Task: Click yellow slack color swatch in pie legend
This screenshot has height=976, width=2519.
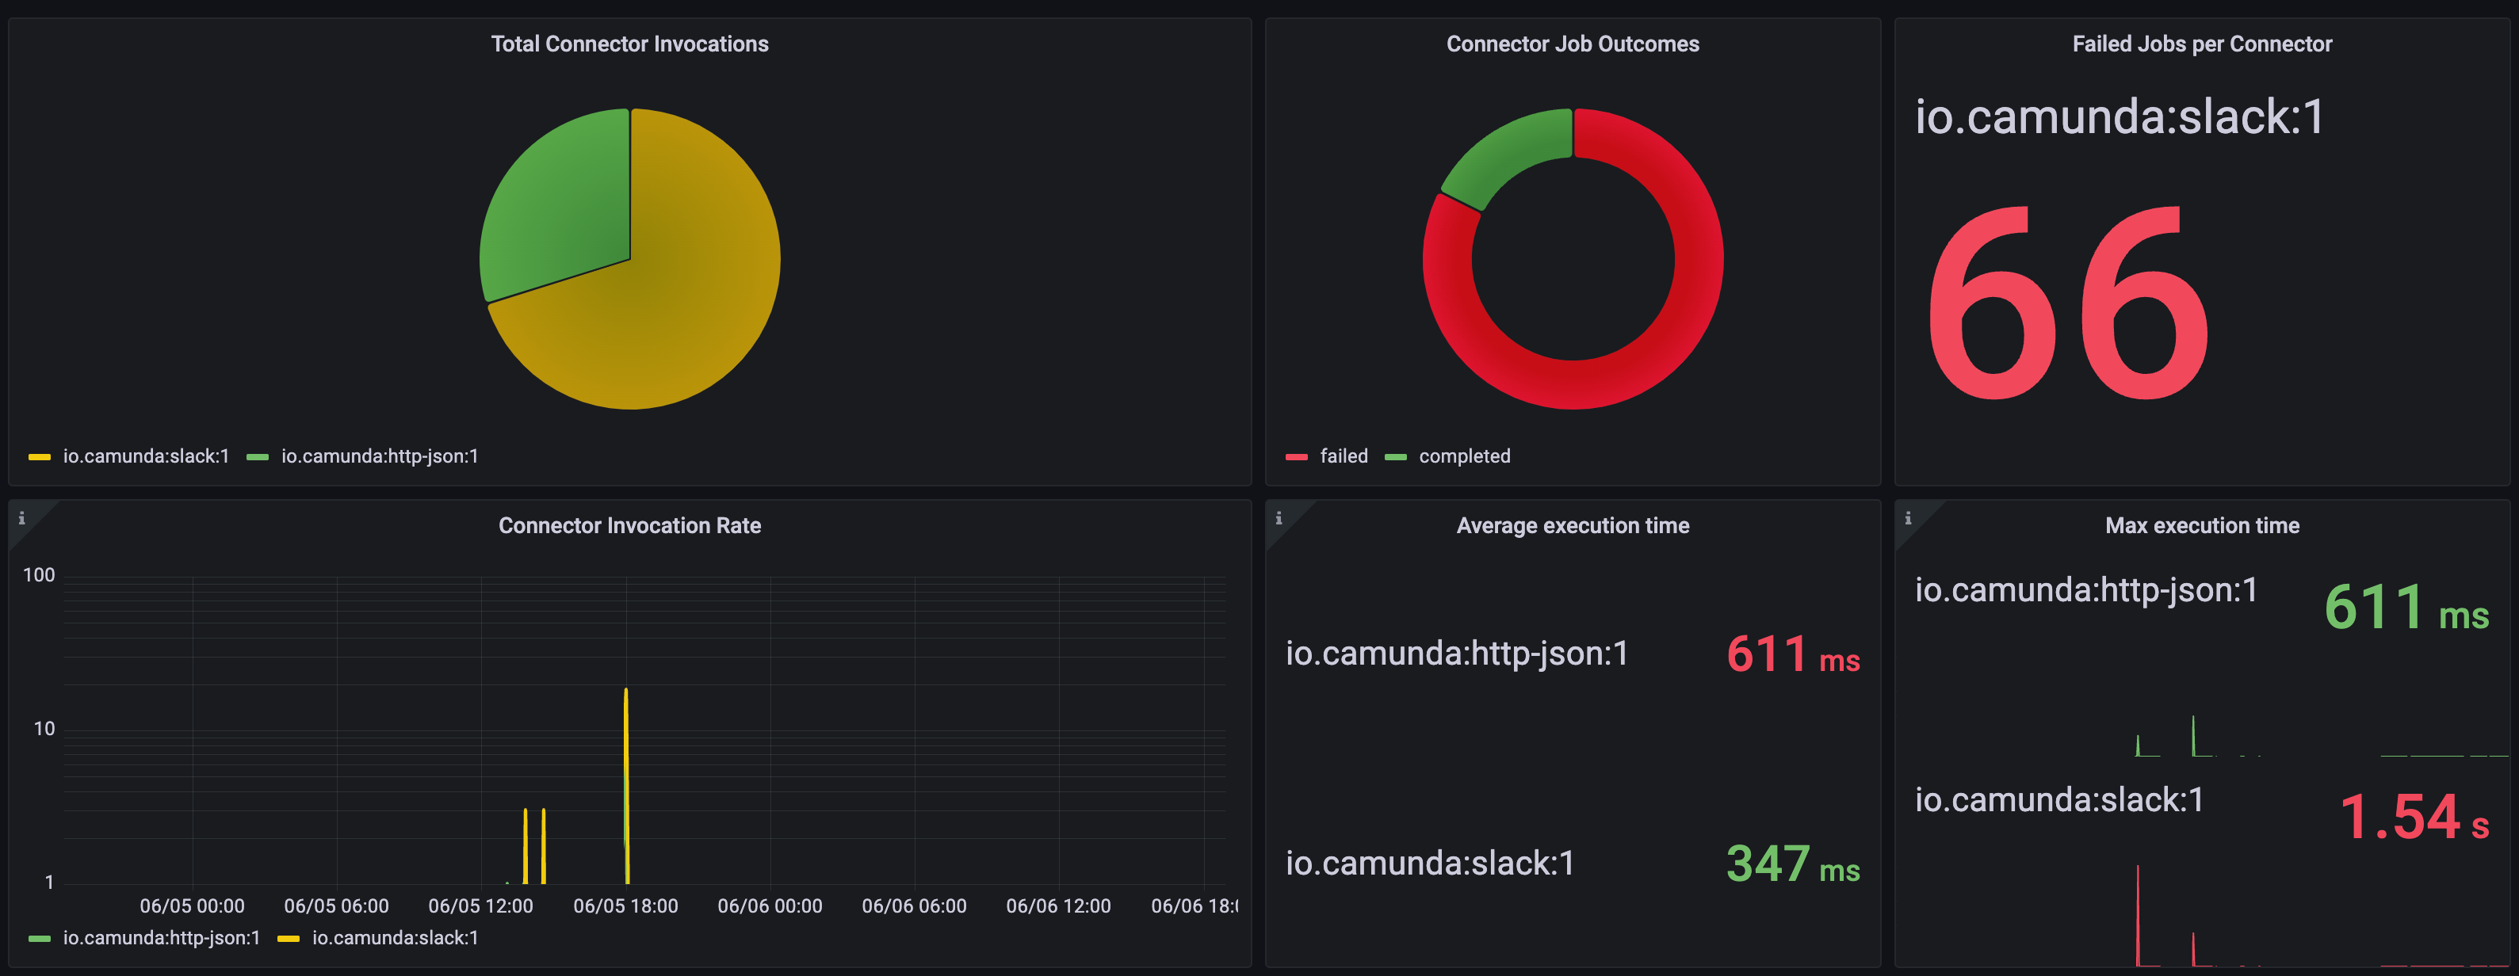Action: (40, 457)
